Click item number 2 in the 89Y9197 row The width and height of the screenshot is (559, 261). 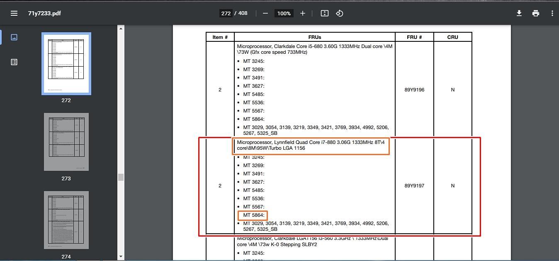(220, 186)
